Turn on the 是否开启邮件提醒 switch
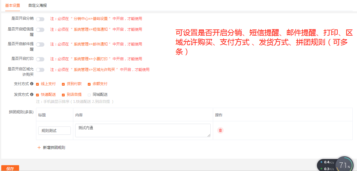 click(x=40, y=45)
